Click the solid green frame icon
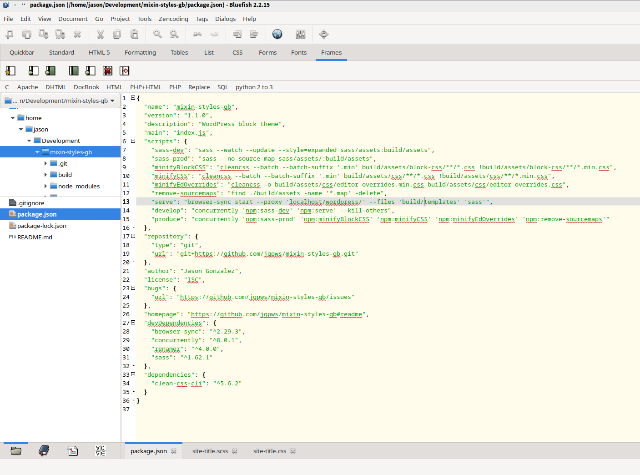The height and width of the screenshot is (475, 640). click(x=74, y=71)
